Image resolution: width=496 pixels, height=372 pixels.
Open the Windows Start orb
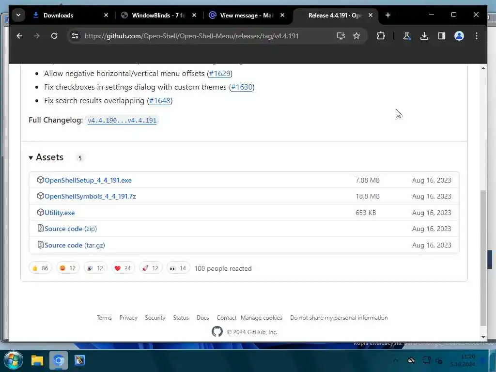coord(13,360)
